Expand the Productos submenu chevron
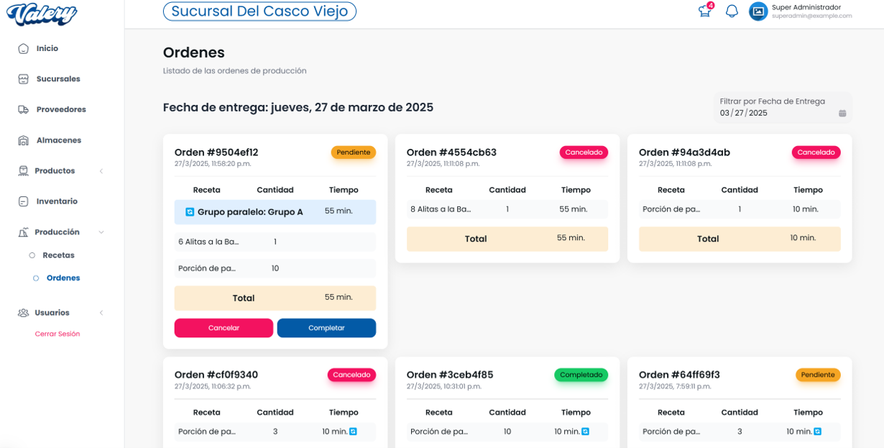Image resolution: width=884 pixels, height=448 pixels. coord(101,171)
